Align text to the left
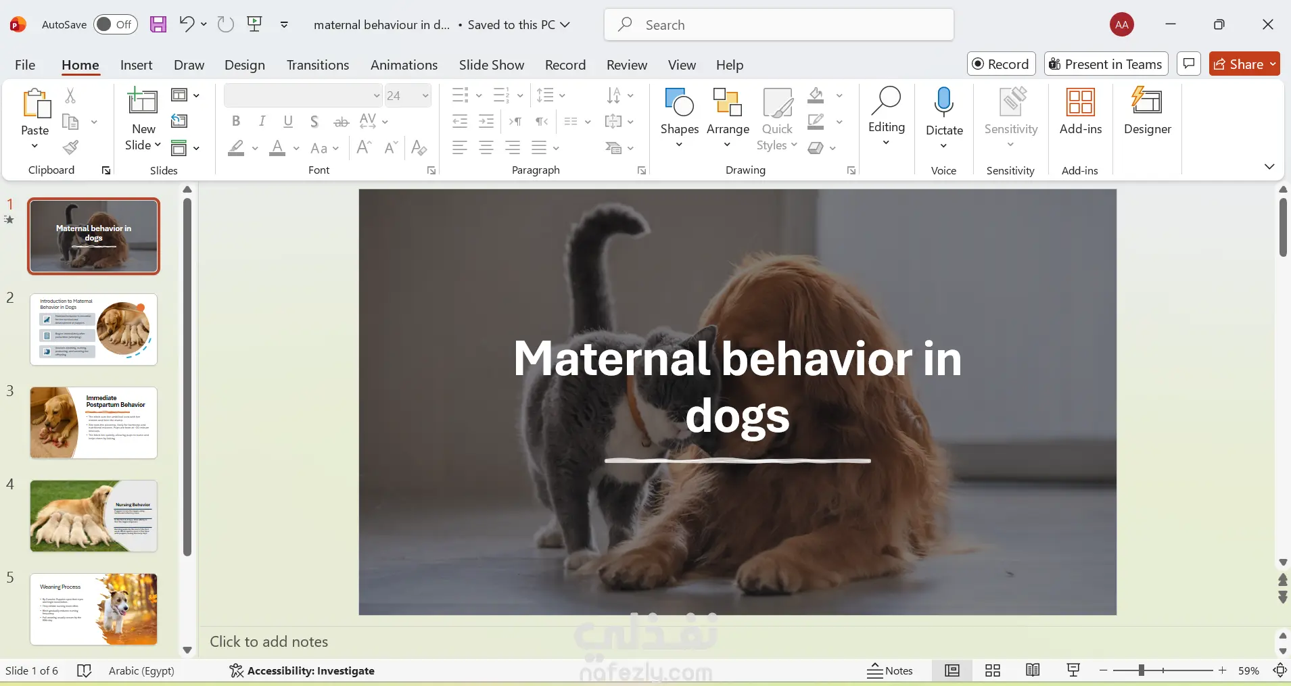This screenshot has height=686, width=1291. pos(460,147)
